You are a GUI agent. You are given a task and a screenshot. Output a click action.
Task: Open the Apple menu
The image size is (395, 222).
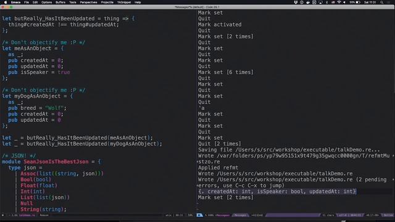(x=6, y=2)
